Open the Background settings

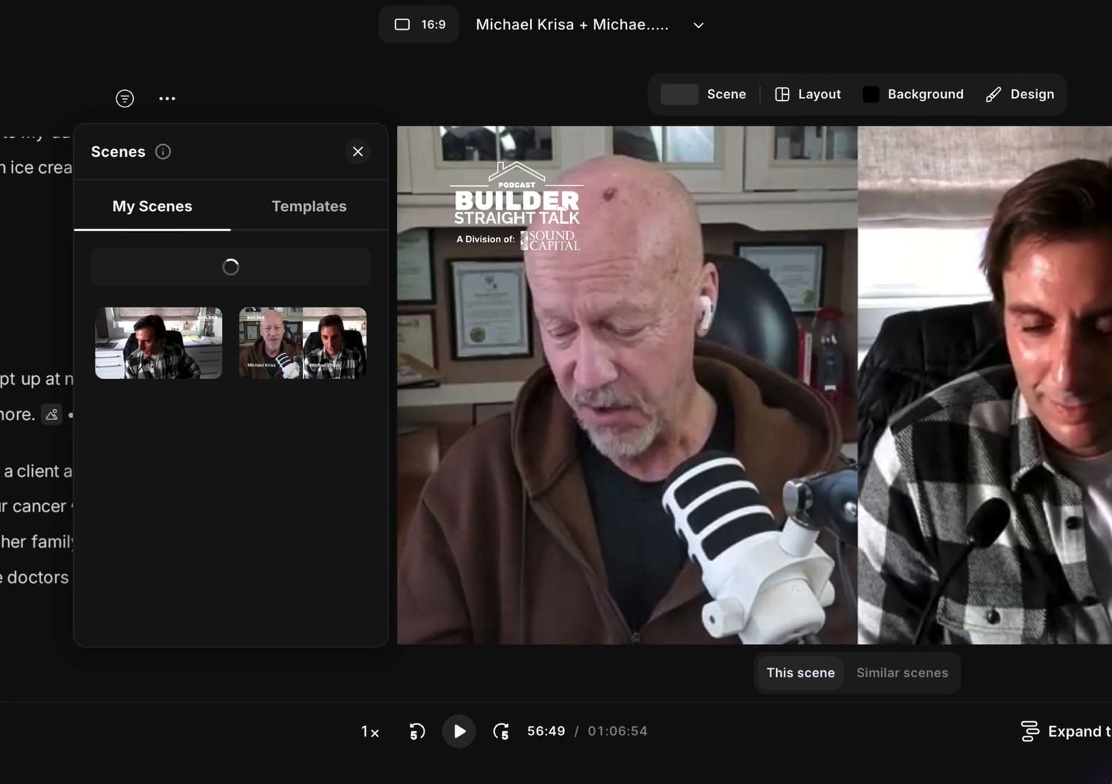[913, 94]
